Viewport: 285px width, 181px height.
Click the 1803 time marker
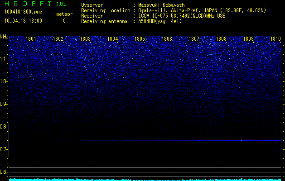coord(86,39)
